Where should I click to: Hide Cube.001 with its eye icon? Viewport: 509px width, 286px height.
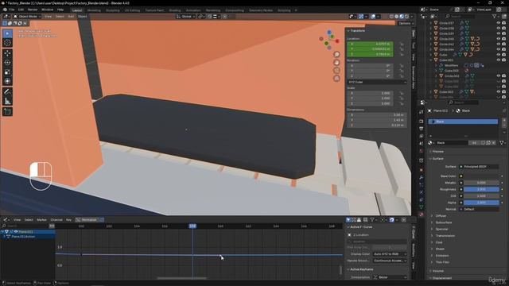(499, 60)
